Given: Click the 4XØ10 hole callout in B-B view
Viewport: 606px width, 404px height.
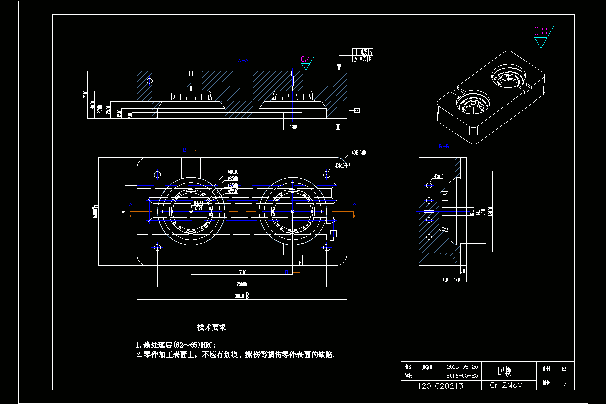Looking at the screenshot, I should tap(438, 177).
